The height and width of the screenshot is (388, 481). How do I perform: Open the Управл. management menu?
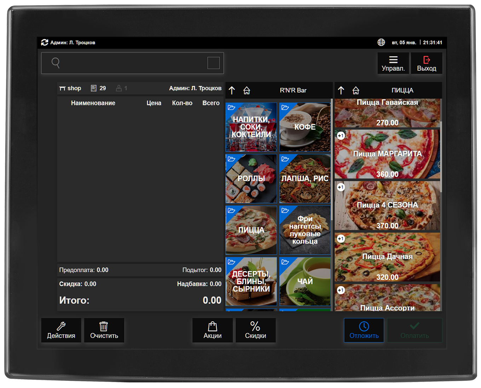point(393,63)
